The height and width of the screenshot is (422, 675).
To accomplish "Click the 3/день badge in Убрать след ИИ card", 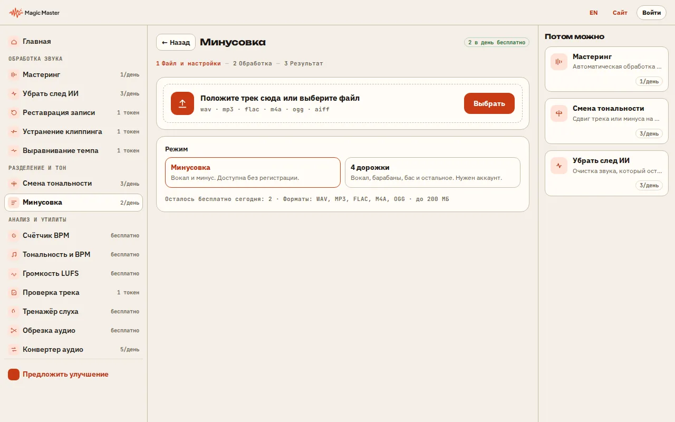I will click(649, 186).
